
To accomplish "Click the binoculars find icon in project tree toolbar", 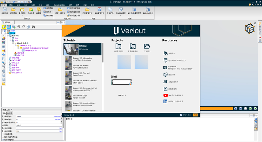I will coord(33,27).
